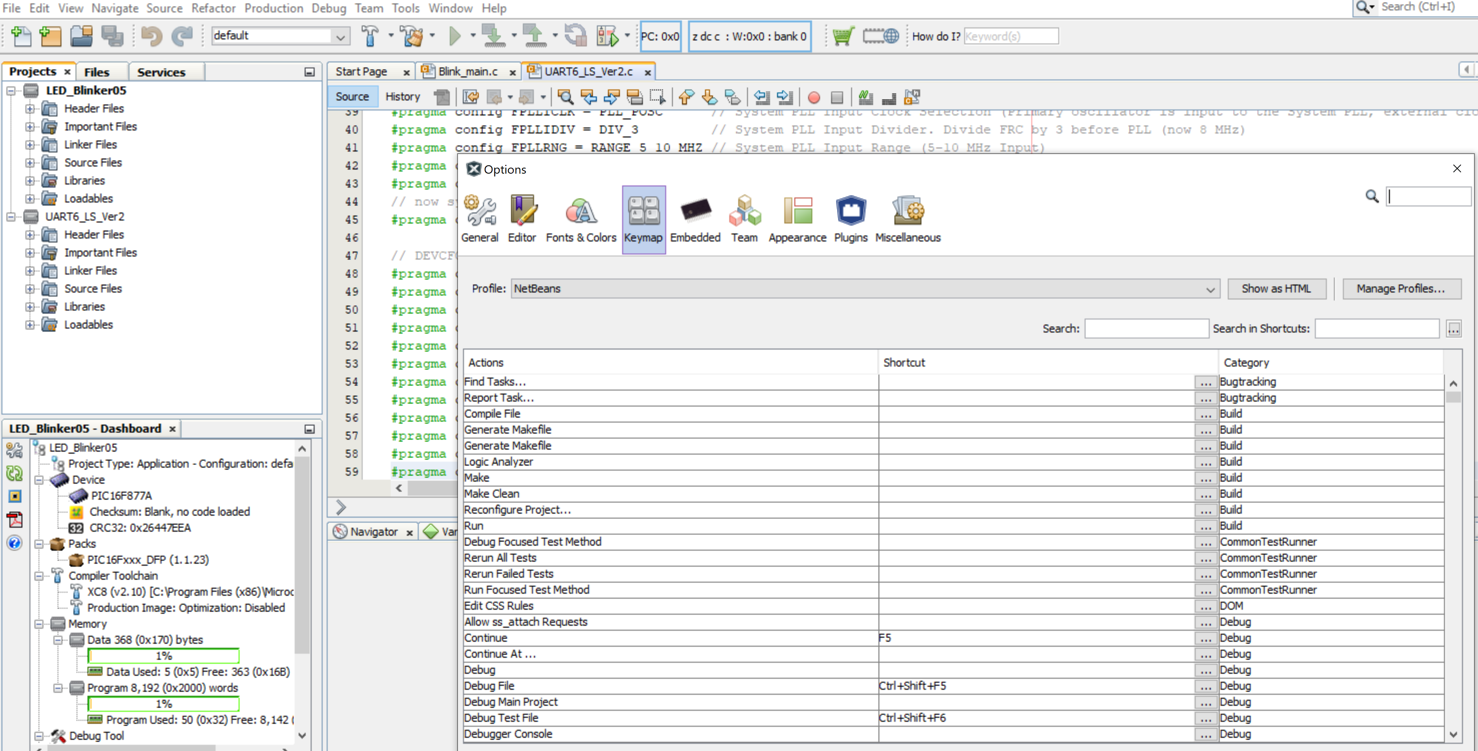The width and height of the screenshot is (1478, 751).
Task: Click the shortcut ellipsis button for Continue
Action: coord(1205,638)
